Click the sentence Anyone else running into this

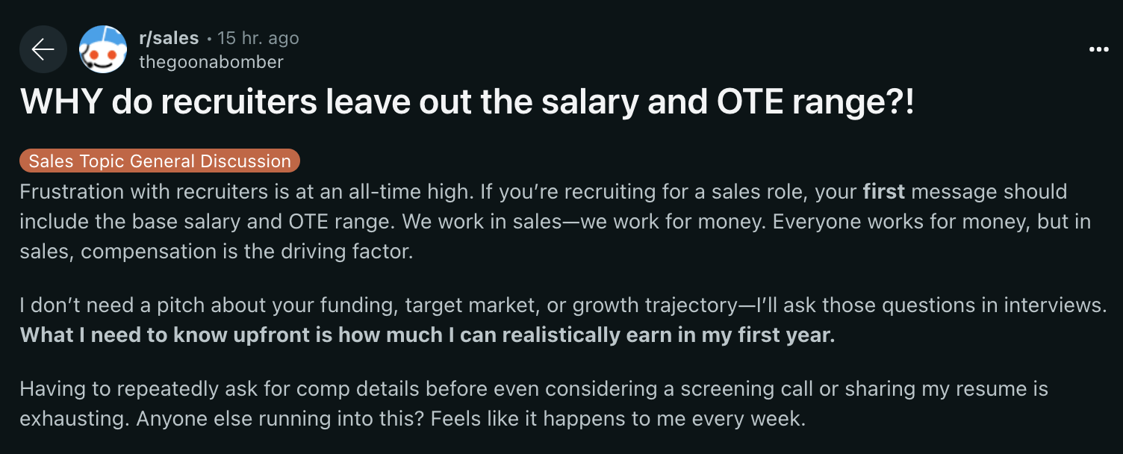[280, 418]
